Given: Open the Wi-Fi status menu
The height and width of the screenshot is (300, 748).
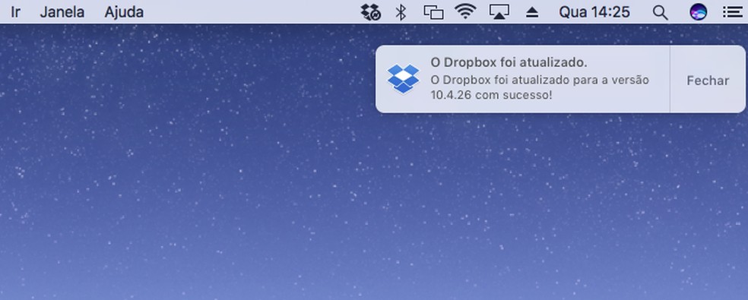Looking at the screenshot, I should click(465, 11).
